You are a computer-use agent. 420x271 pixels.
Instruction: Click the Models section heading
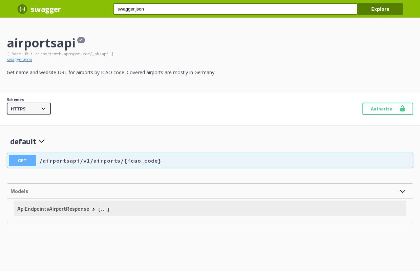click(19, 191)
